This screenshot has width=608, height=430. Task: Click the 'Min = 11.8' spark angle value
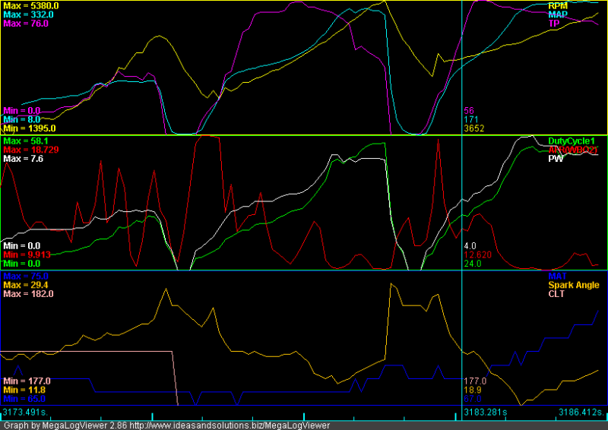(x=24, y=390)
